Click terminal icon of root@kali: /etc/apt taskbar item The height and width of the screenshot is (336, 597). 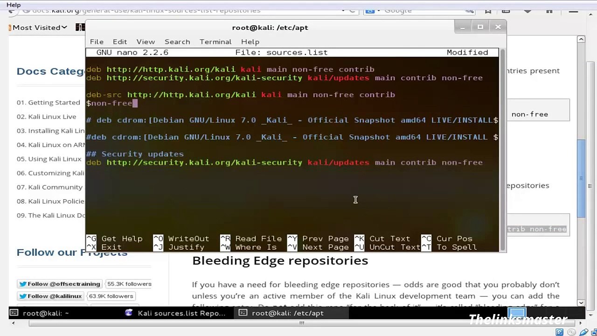pyautogui.click(x=243, y=313)
